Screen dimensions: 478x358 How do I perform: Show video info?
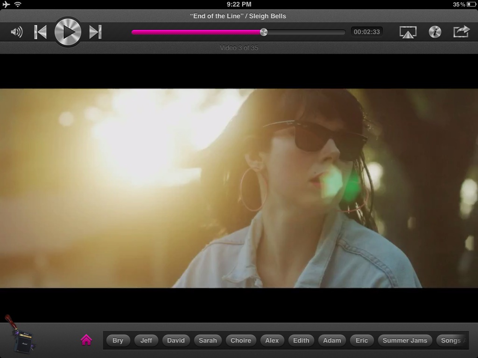click(435, 32)
